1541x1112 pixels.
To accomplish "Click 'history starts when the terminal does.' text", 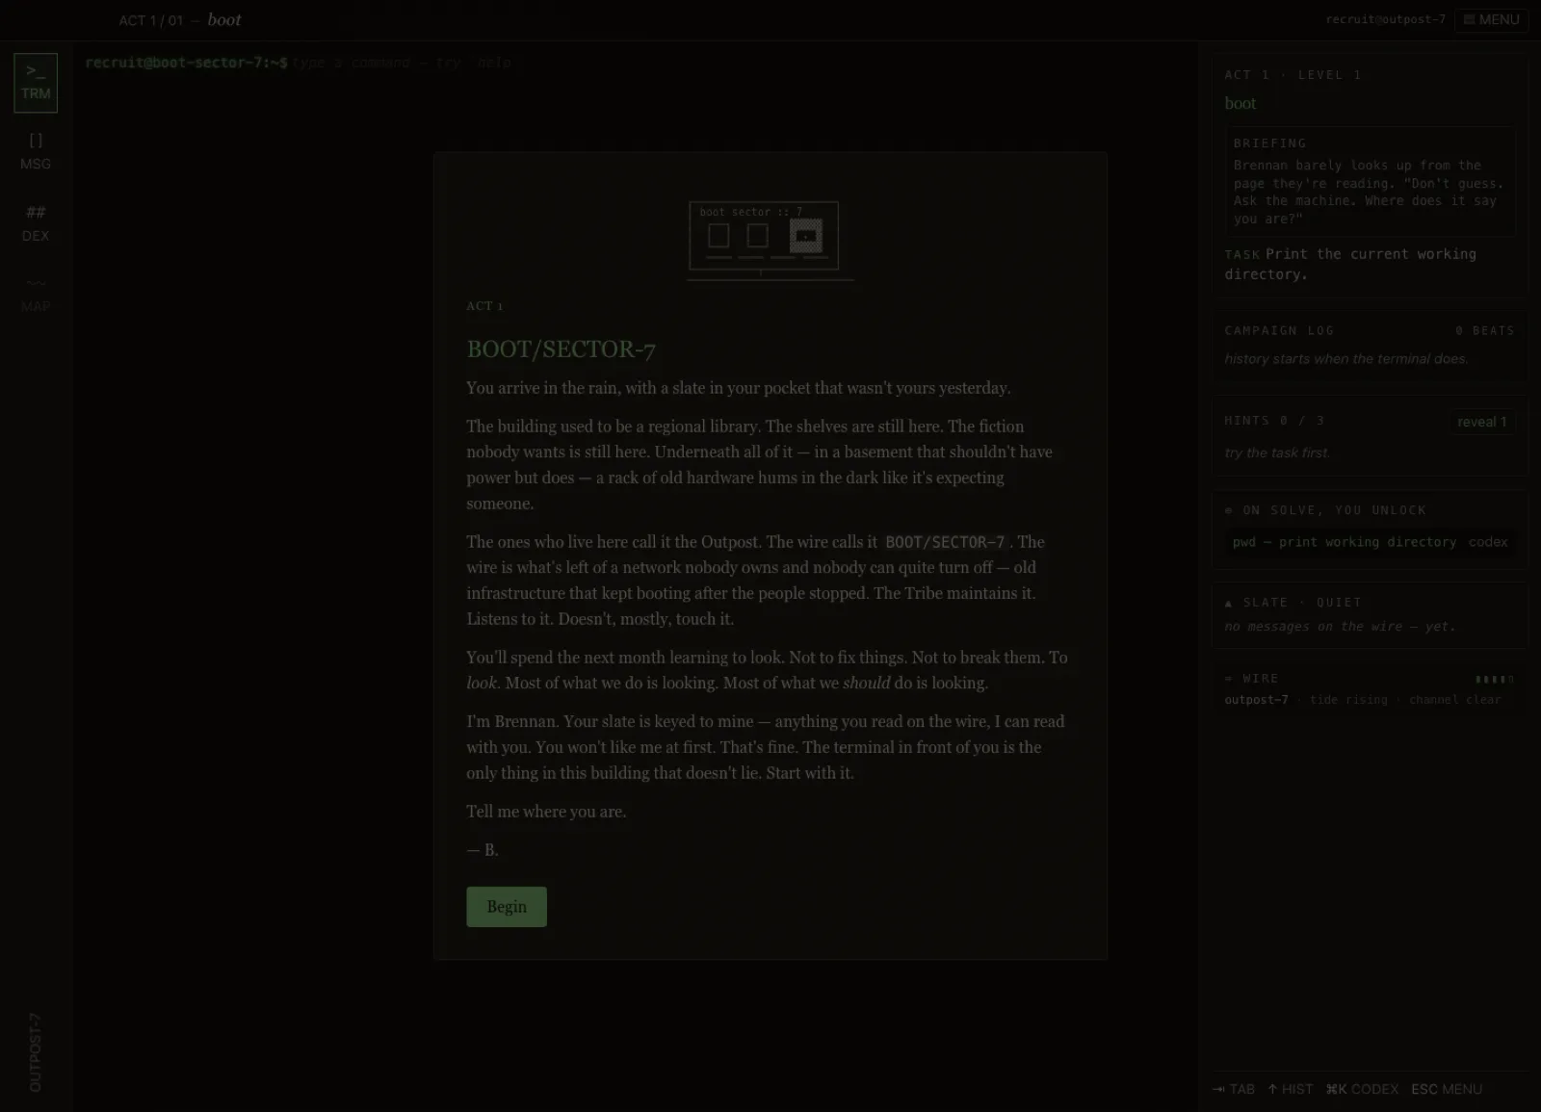I will tap(1346, 359).
